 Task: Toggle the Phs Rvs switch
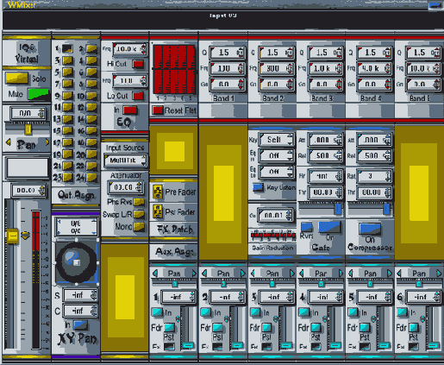(x=139, y=202)
